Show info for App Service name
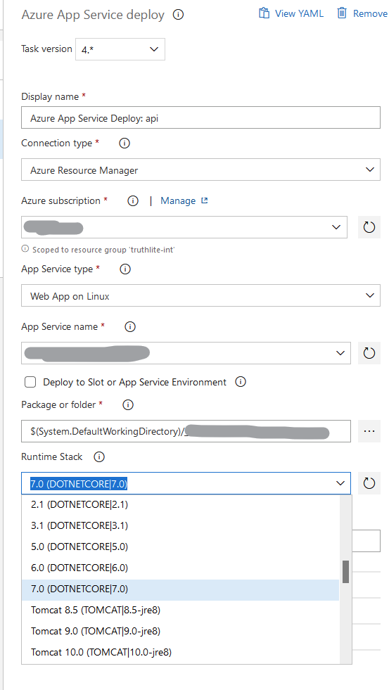This screenshot has width=389, height=690. (x=130, y=327)
